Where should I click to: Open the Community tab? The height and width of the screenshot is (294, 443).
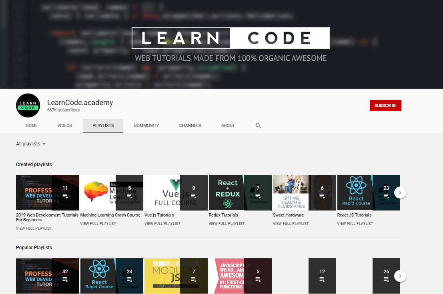(x=146, y=125)
